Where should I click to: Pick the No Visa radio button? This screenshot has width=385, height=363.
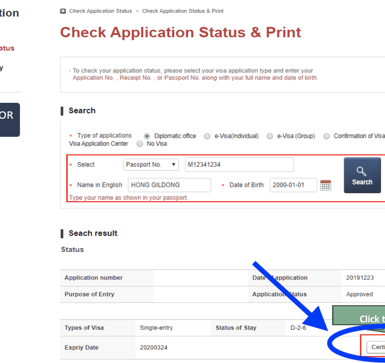[x=140, y=144]
